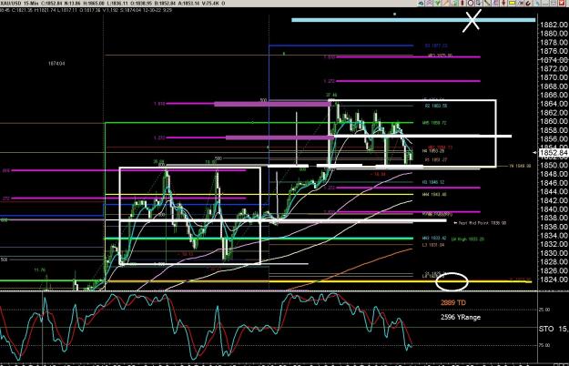Click the R2 1863.58 pivot level label

436,106
